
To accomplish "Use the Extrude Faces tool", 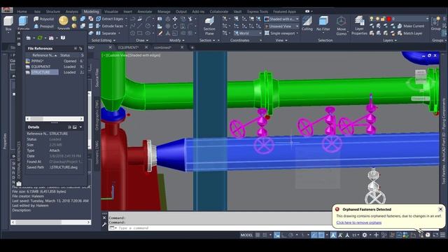I will point(110,26).
